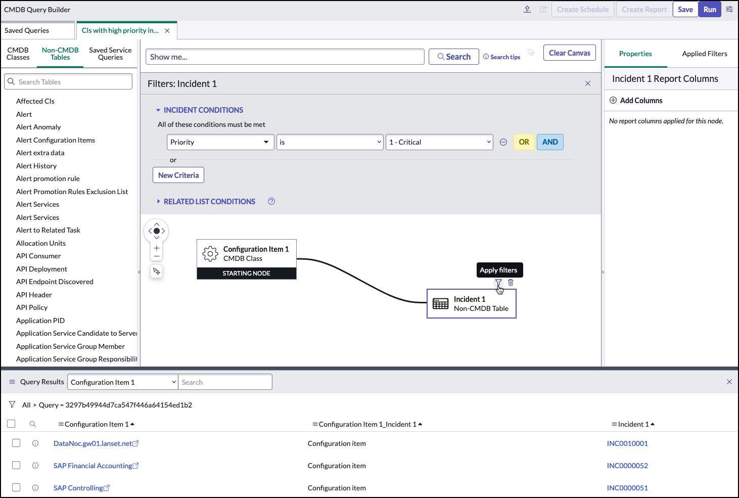Check the SAP Financial Accounting row checkbox
The height and width of the screenshot is (498, 739).
(x=16, y=465)
